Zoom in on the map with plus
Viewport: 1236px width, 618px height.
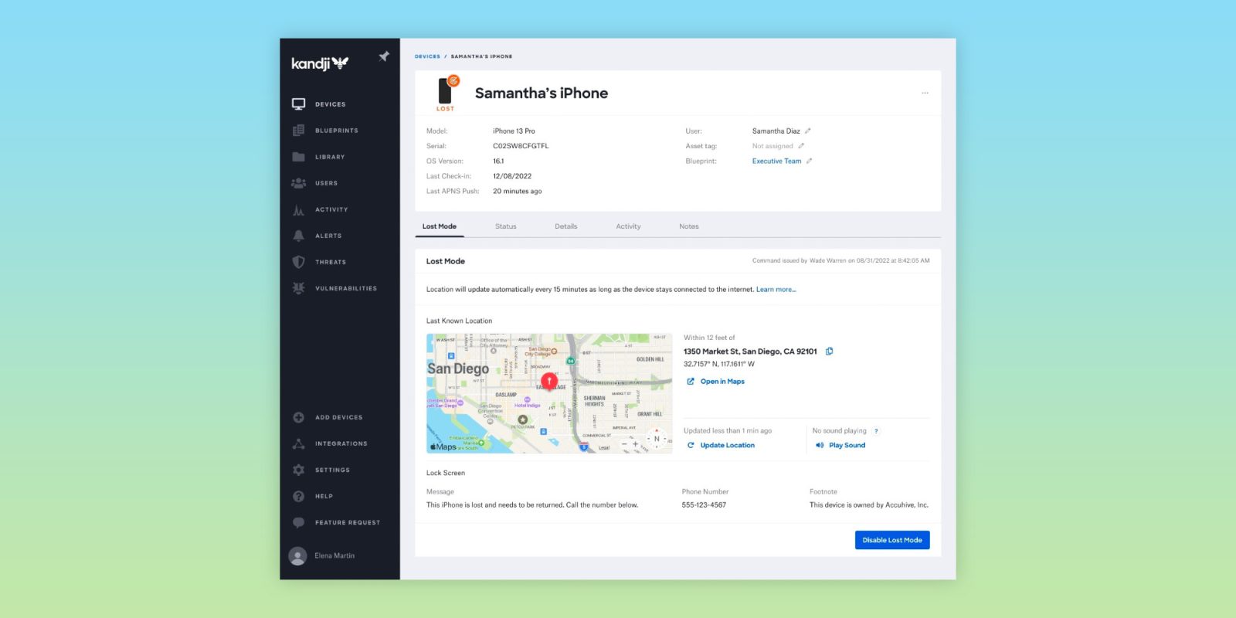tap(636, 444)
